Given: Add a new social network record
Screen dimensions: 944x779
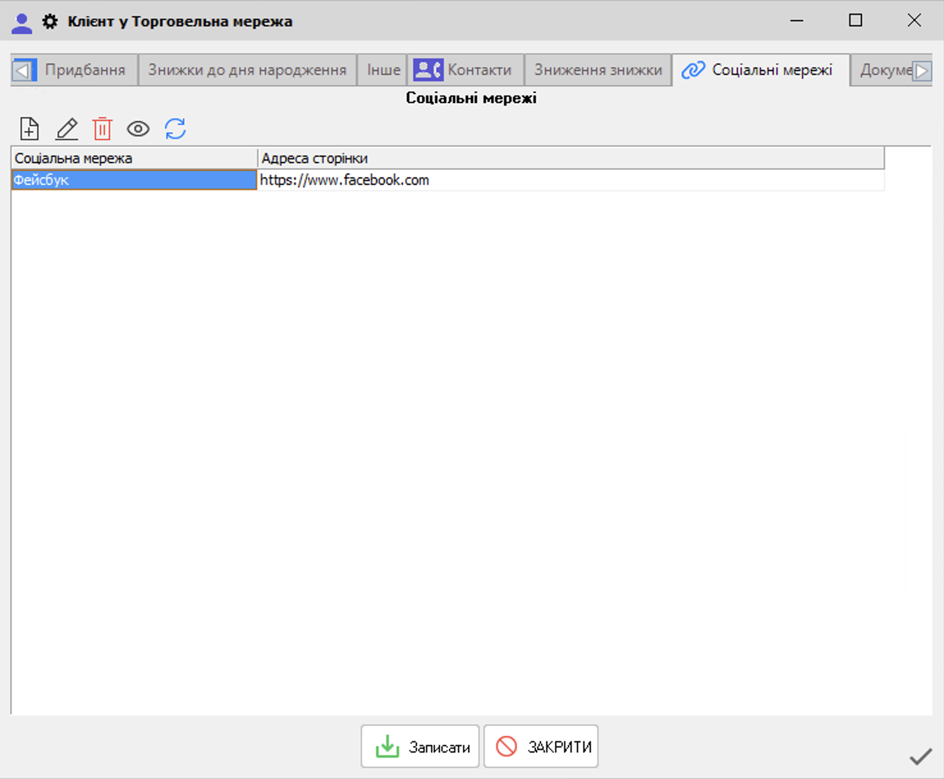Looking at the screenshot, I should tap(29, 129).
